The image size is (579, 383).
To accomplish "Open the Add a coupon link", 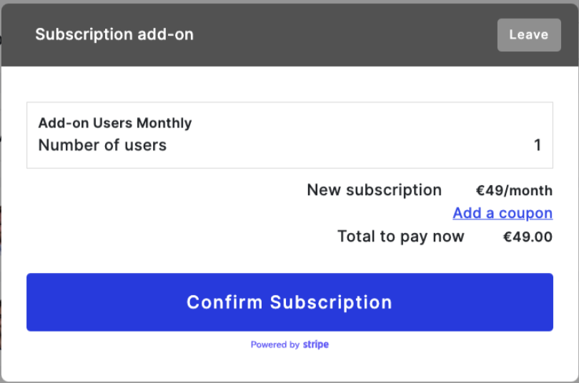I will coord(503,213).
